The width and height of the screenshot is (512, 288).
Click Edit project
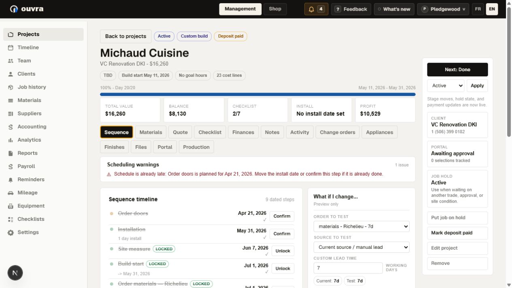[x=457, y=248]
